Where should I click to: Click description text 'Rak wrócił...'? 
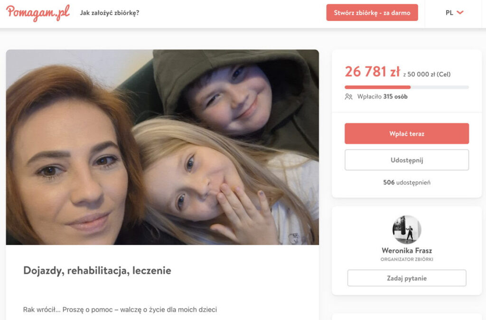pyautogui.click(x=120, y=310)
